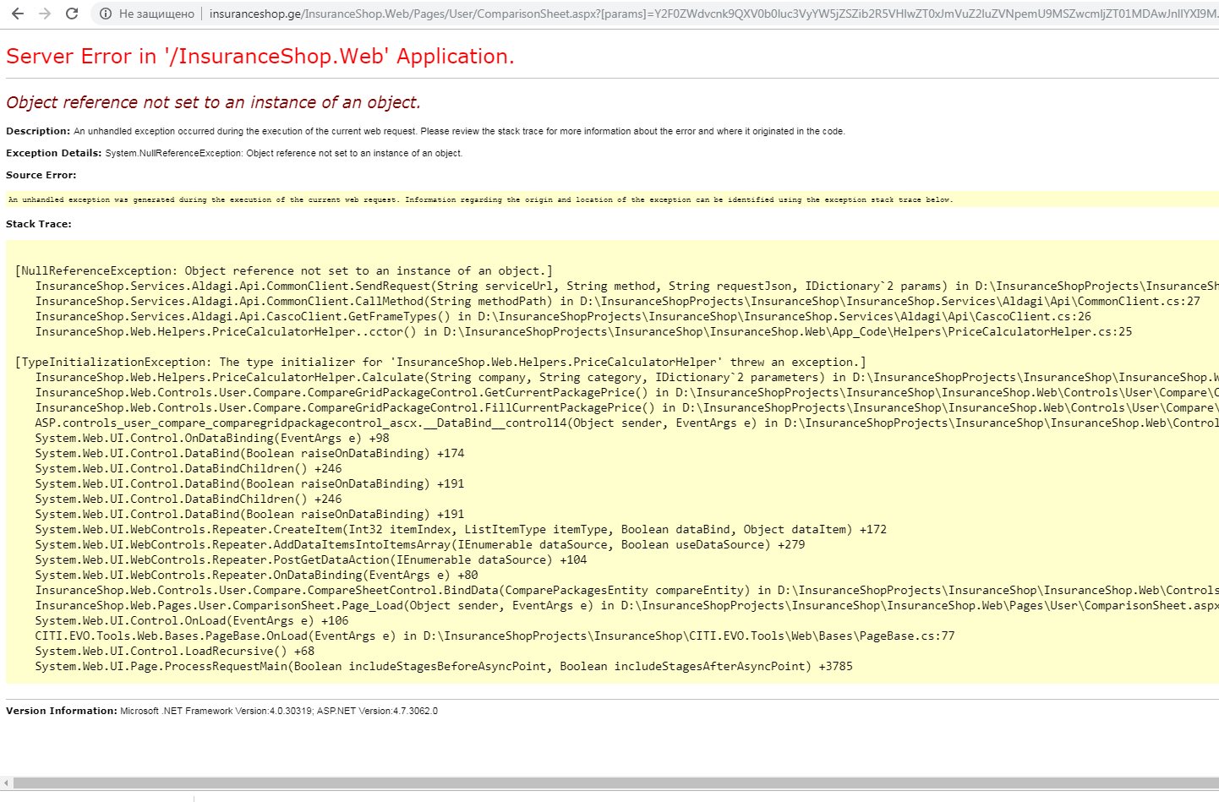
Task: Click the 'ComparisonSheet.Page_Load' stack trace line
Action: [626, 606]
